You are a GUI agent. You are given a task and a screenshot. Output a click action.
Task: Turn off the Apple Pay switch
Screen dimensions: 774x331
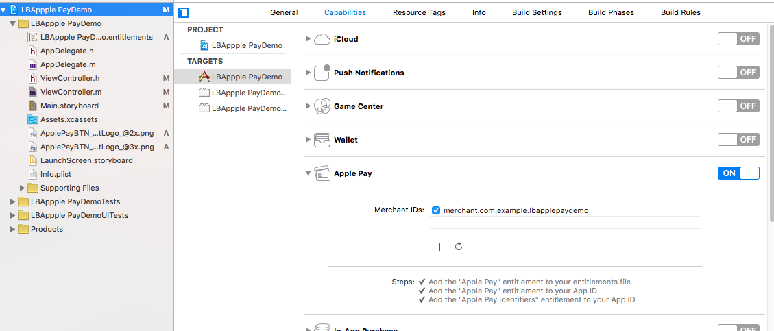click(738, 173)
